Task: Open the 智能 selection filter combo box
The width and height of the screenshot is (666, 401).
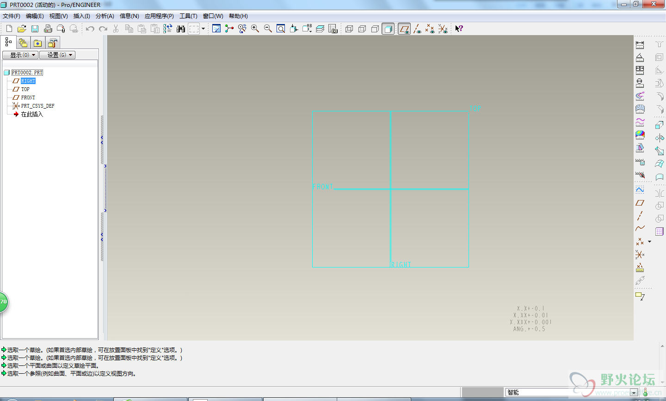Action: click(x=573, y=392)
